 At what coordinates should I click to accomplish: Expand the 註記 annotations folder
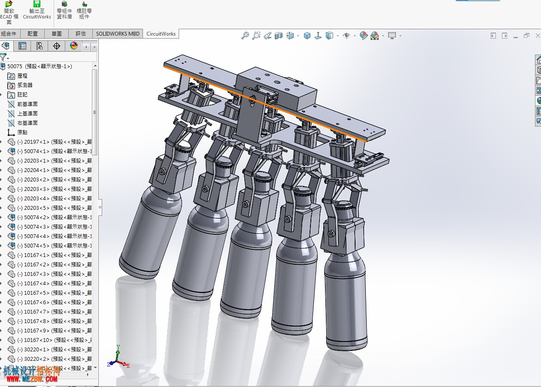coord(1,95)
